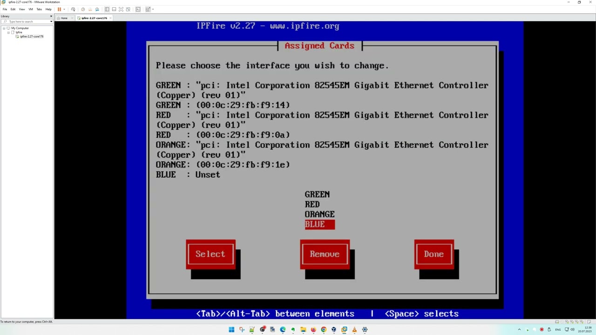Open the library search dropdown arrow
Image resolution: width=596 pixels, height=335 pixels.
pyautogui.click(x=51, y=21)
